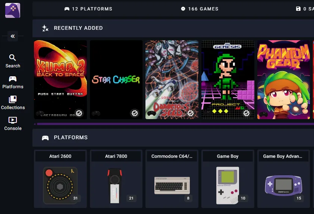This screenshot has height=214, width=314.
Task: Open the Xump 2 Back to Space game
Action: 60,74
